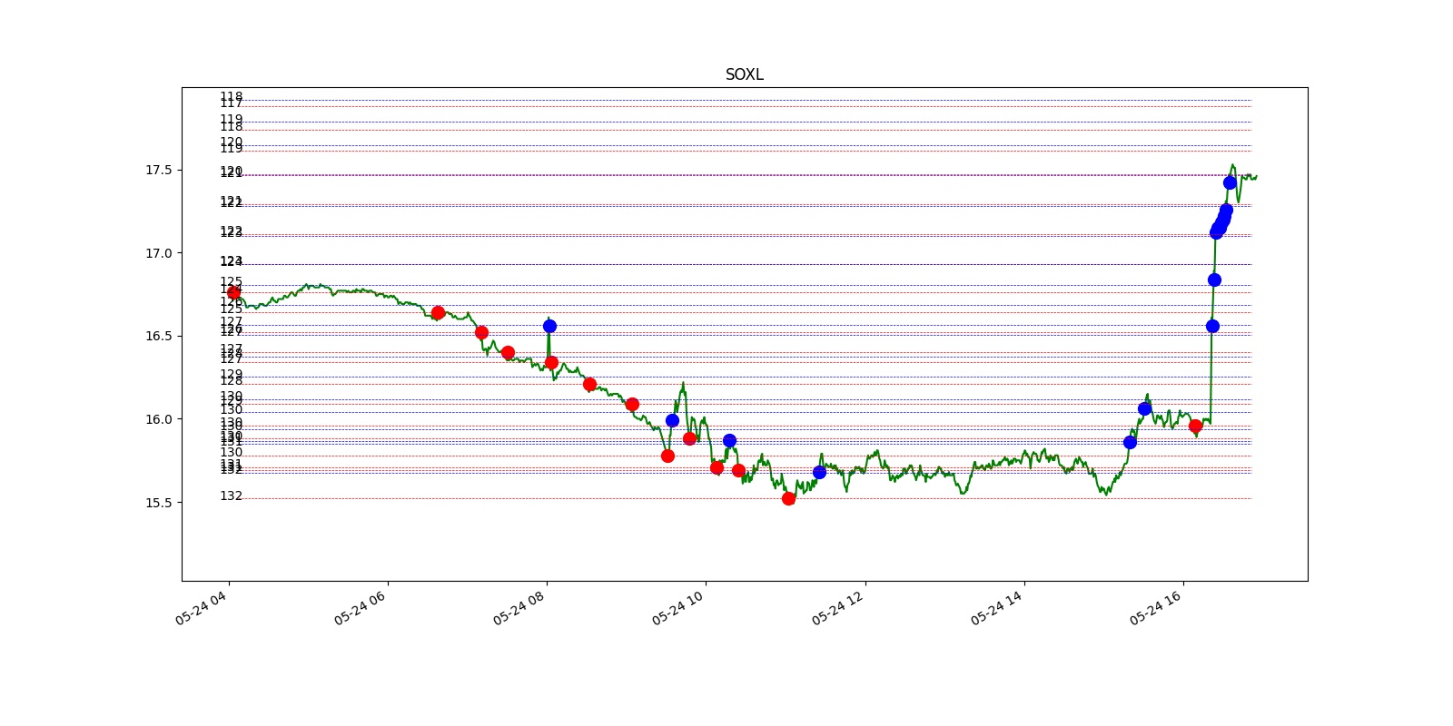
Task: Select the last red dot just after 16:00
Action: pyautogui.click(x=1195, y=426)
